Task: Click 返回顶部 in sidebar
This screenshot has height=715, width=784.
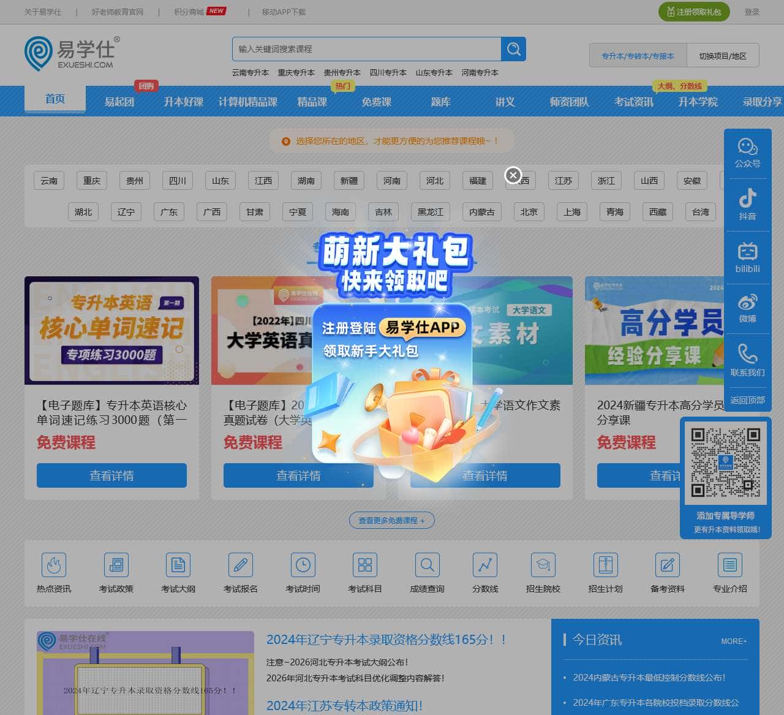Action: [747, 400]
